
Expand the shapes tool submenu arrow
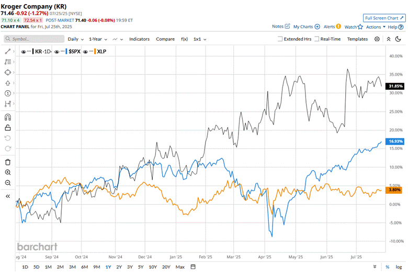pyautogui.click(x=14, y=73)
